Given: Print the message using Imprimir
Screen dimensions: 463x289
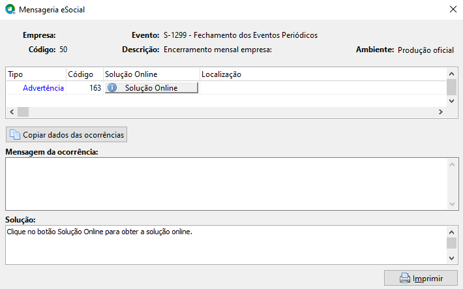Looking at the screenshot, I should [x=421, y=279].
